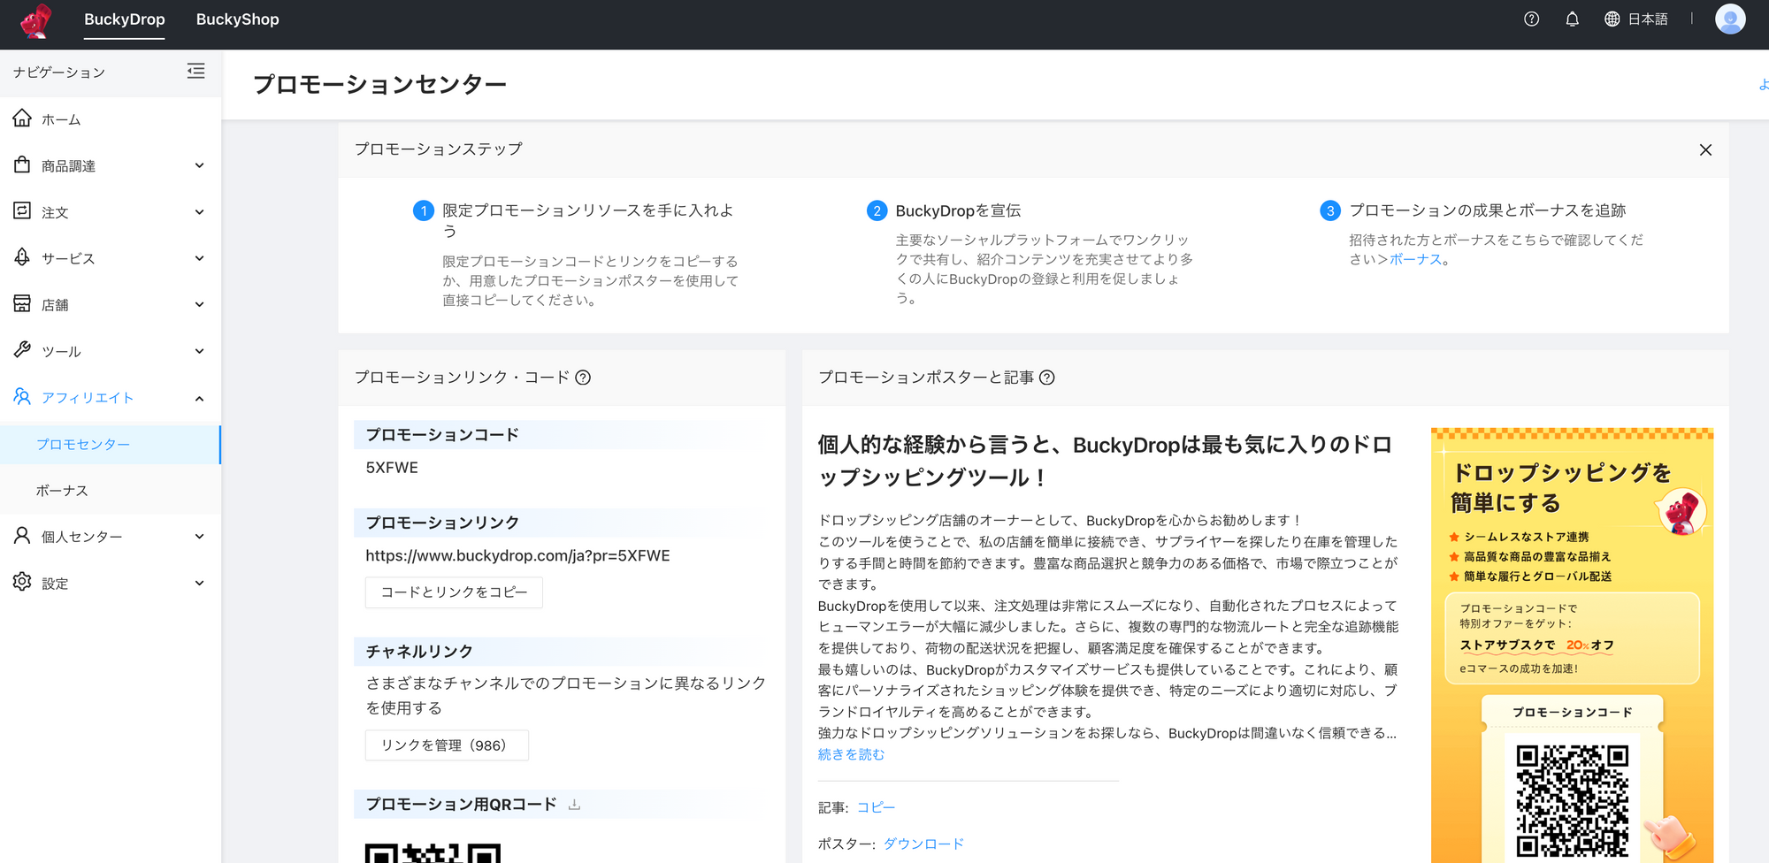Image resolution: width=1769 pixels, height=863 pixels.
Task: Click the ナビゲーション sidebar label
Action: (59, 73)
